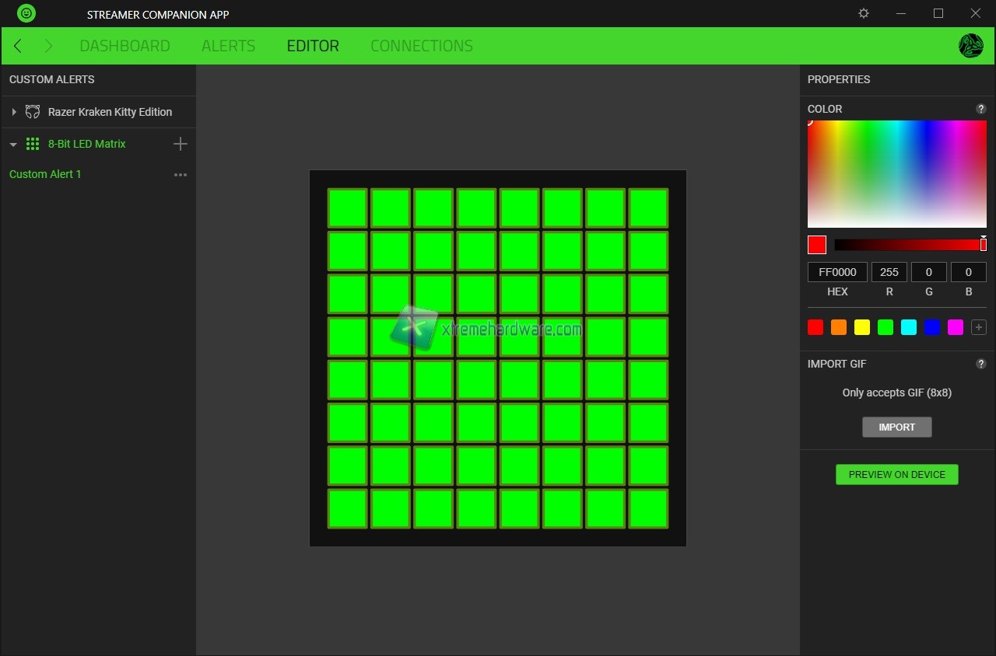Image resolution: width=996 pixels, height=656 pixels.
Task: Click the Import GIF help icon
Action: click(980, 364)
